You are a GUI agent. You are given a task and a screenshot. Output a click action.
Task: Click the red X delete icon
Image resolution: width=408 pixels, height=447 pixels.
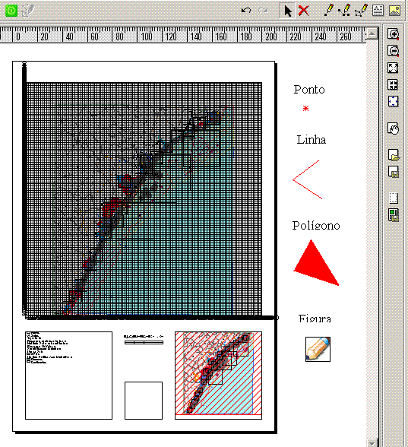pyautogui.click(x=303, y=11)
